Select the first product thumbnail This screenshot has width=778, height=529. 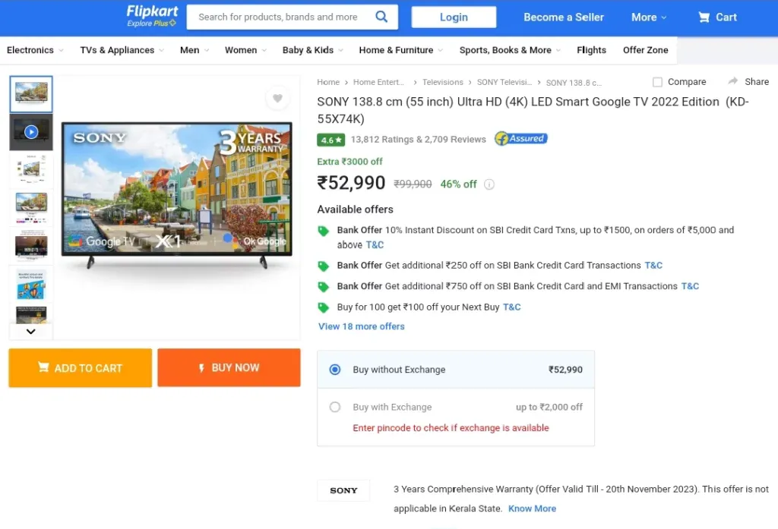31,93
